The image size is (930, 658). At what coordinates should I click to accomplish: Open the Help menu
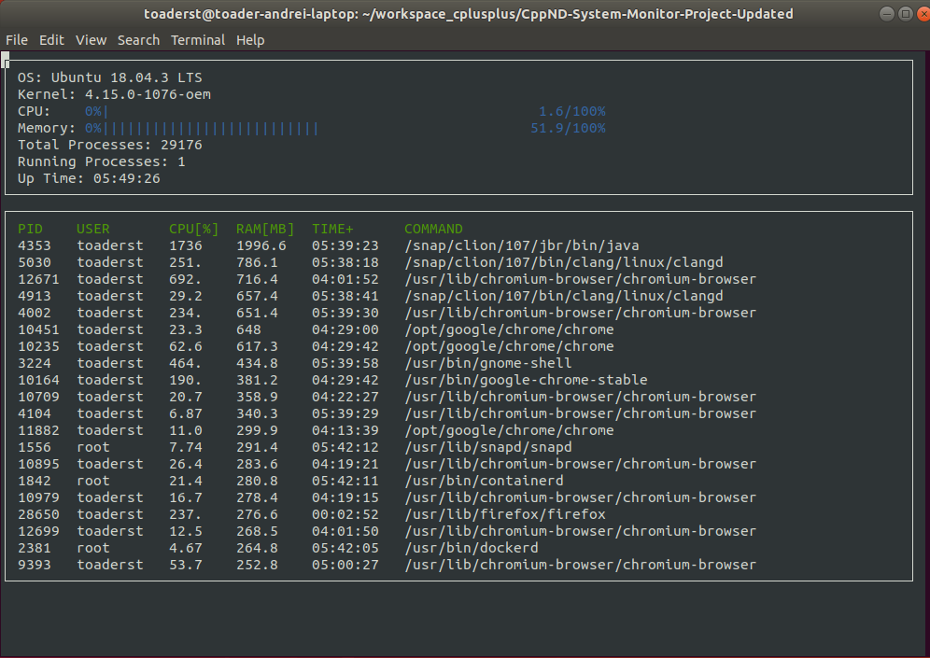250,40
